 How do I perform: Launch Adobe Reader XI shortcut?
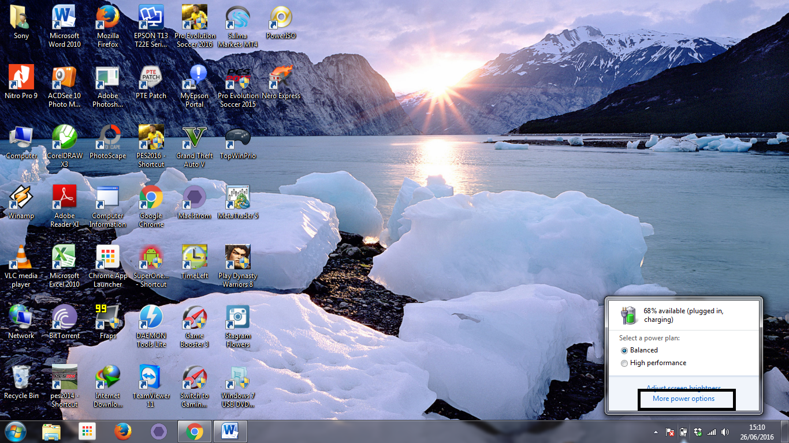pyautogui.click(x=65, y=207)
